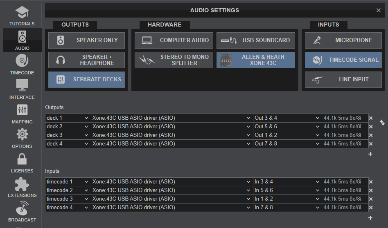Screen dimensions: 388x228
Task: Toggle the Microphone input option
Action: (343, 40)
